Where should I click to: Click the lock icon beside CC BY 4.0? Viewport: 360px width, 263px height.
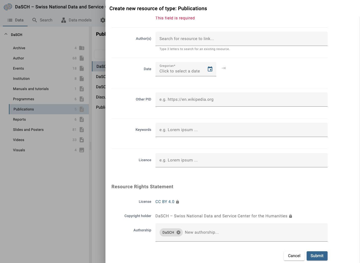point(177,202)
